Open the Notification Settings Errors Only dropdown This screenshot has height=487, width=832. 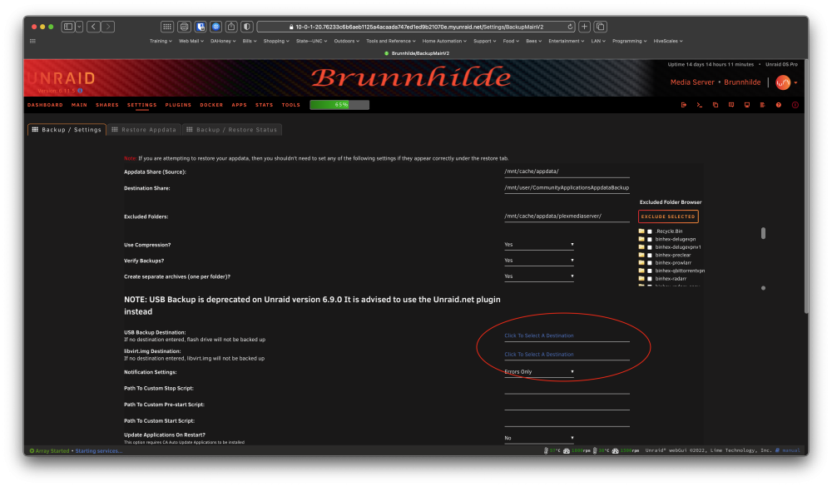point(539,372)
